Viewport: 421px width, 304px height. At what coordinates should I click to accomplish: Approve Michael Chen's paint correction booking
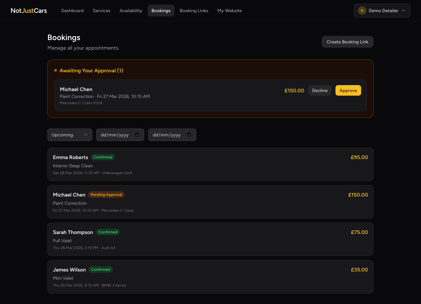click(348, 90)
